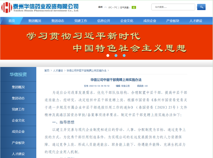The height and width of the screenshot is (158, 213).
Task: Click the green air quality badge
Action: [133, 7]
